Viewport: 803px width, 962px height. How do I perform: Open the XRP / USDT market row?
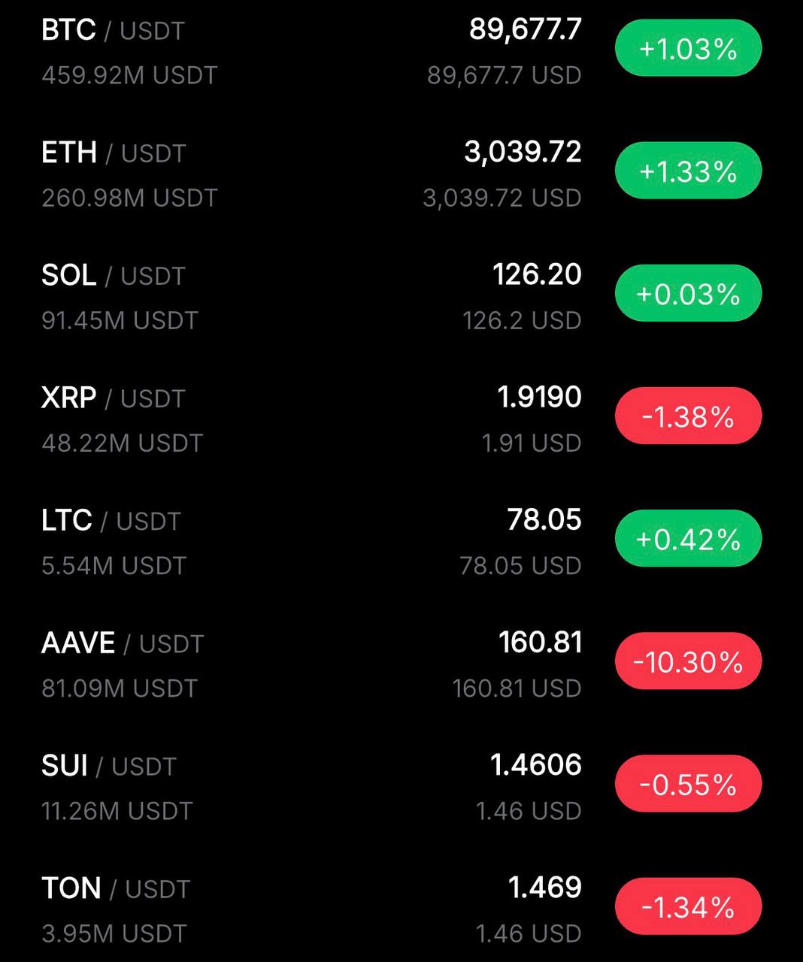[x=113, y=398]
